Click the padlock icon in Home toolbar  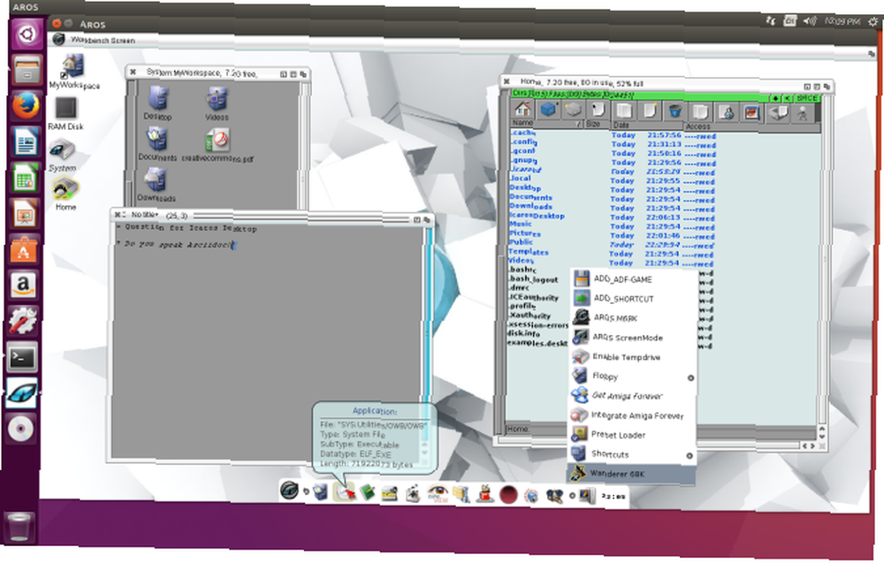(x=728, y=112)
